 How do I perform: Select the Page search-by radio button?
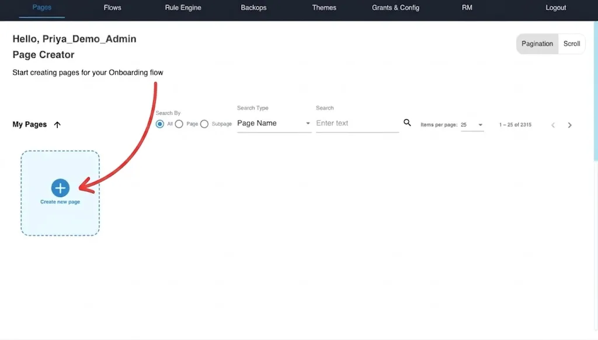click(x=179, y=124)
